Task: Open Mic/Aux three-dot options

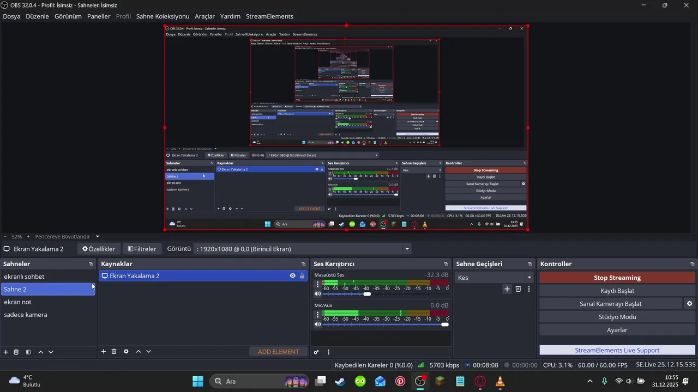Action: (318, 315)
